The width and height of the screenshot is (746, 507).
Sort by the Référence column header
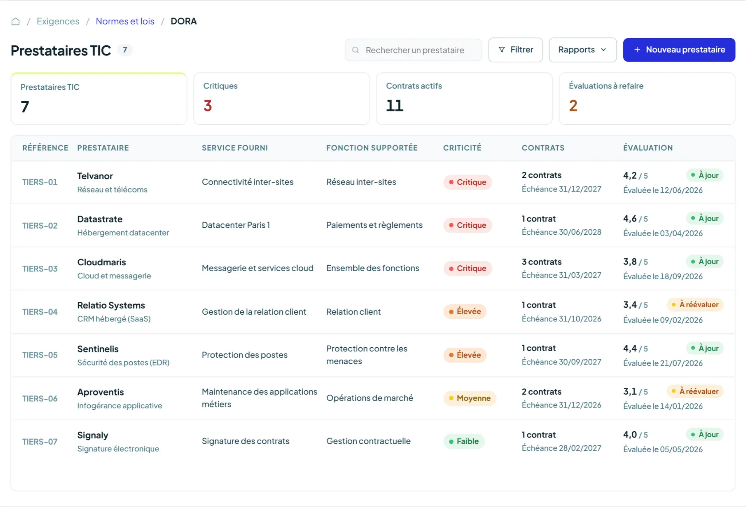click(45, 148)
